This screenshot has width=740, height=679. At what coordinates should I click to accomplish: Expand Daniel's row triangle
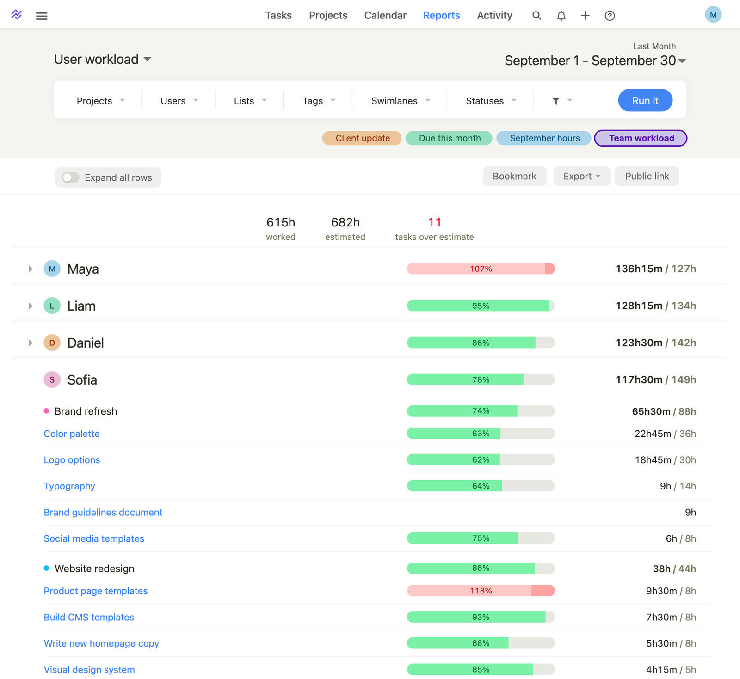tap(31, 343)
